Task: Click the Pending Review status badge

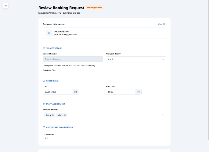Action: pyautogui.click(x=94, y=8)
